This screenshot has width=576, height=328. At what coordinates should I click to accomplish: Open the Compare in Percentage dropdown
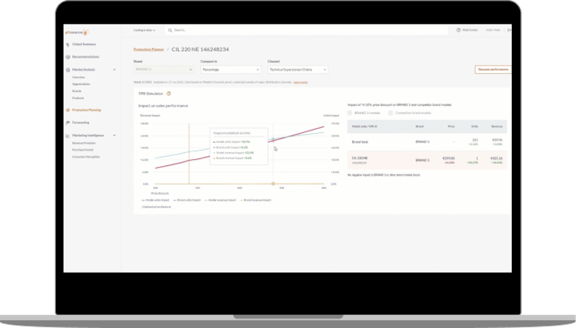[230, 69]
